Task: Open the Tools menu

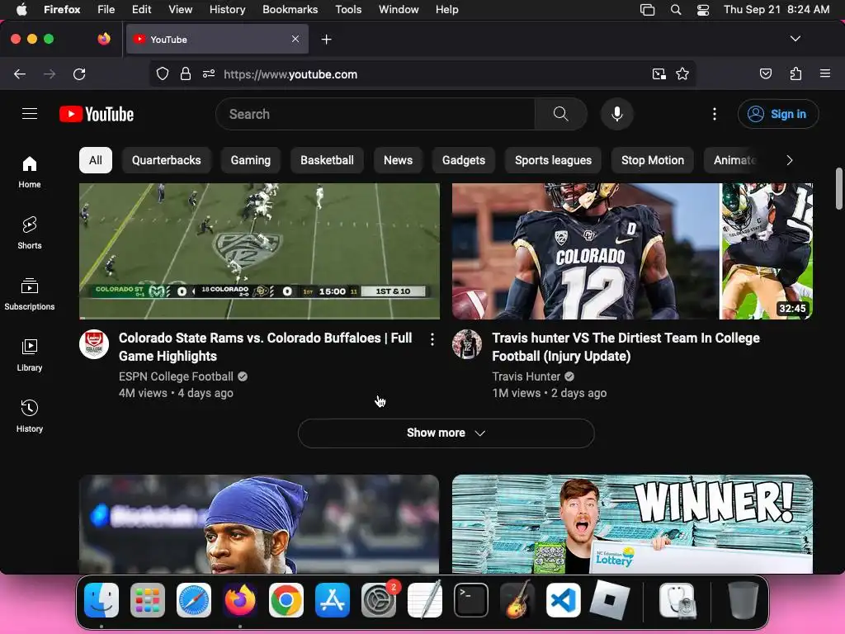Action: [x=348, y=10]
